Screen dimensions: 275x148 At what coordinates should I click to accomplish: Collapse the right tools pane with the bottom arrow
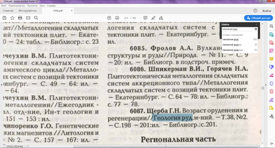pos(272,144)
